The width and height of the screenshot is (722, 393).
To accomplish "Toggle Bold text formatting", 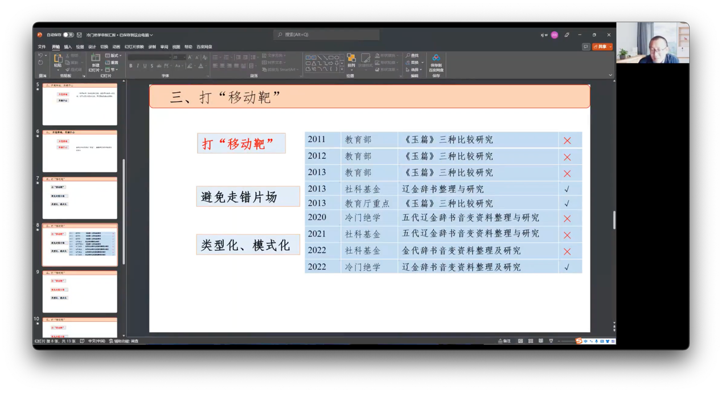I will coord(131,66).
